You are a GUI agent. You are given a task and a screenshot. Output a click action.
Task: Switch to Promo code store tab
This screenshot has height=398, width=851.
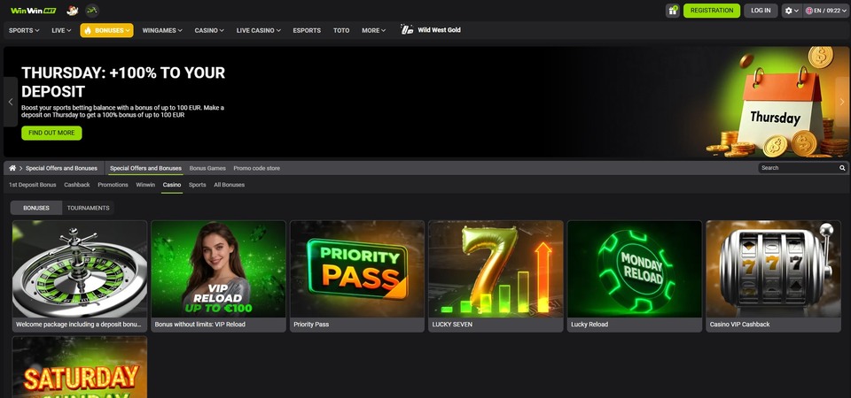pos(257,168)
